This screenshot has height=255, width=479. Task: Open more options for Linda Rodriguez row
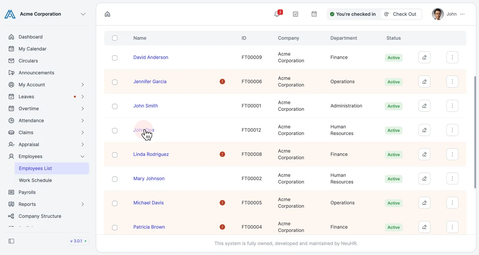(452, 154)
